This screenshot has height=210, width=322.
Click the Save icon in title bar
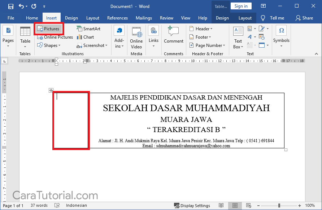(11, 6)
